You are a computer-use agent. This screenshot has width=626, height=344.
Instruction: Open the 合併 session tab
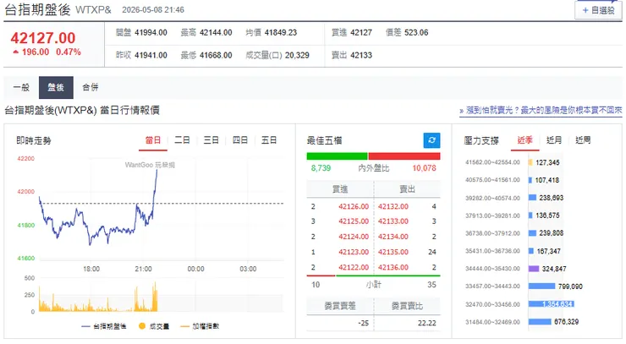91,87
